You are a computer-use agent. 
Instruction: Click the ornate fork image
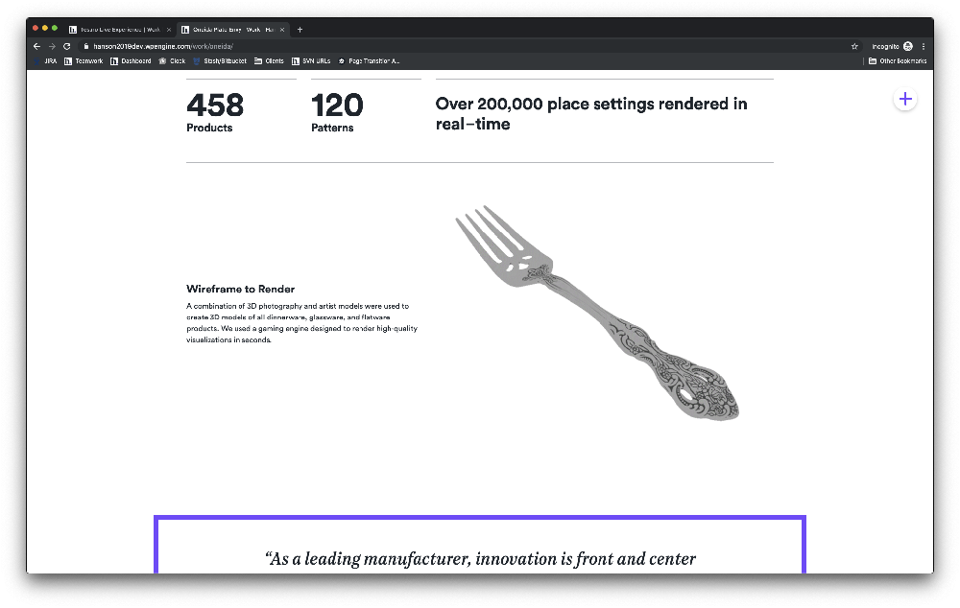(597, 314)
